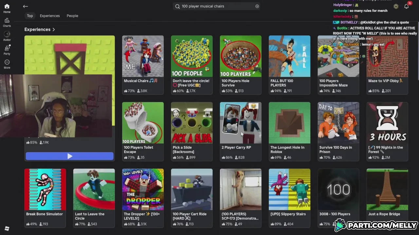Open Survive 100 Days in Prison thumbnail
This screenshot has width=419, height=235.
click(x=338, y=123)
